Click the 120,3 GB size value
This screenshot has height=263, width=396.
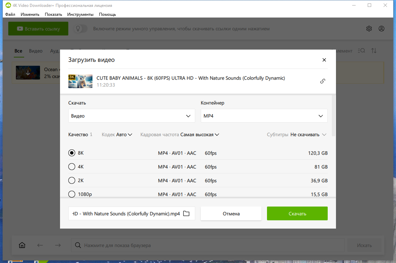coord(318,153)
